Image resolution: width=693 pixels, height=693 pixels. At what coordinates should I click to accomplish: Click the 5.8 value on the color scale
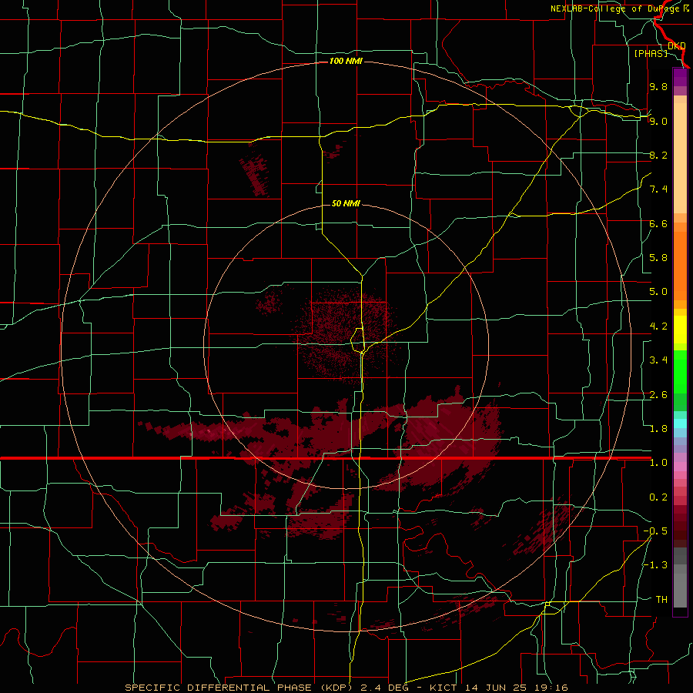click(658, 258)
